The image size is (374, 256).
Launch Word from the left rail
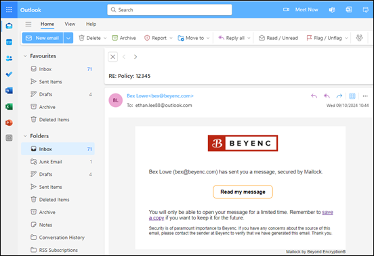9,90
